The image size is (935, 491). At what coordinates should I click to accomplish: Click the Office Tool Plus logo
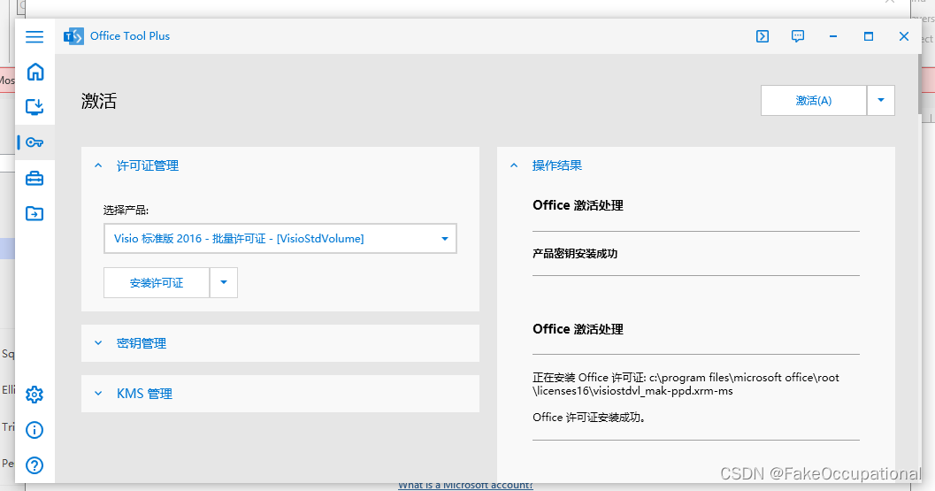click(73, 36)
